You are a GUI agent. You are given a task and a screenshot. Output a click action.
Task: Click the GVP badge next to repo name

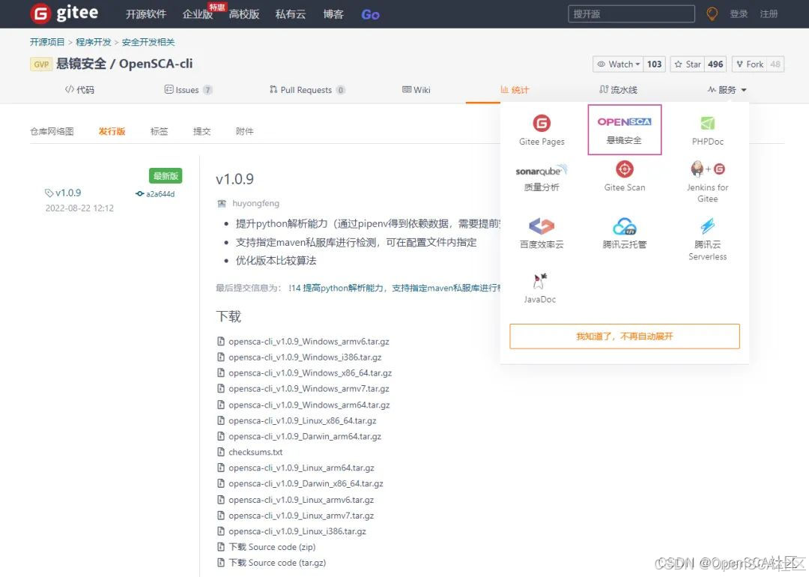point(41,64)
